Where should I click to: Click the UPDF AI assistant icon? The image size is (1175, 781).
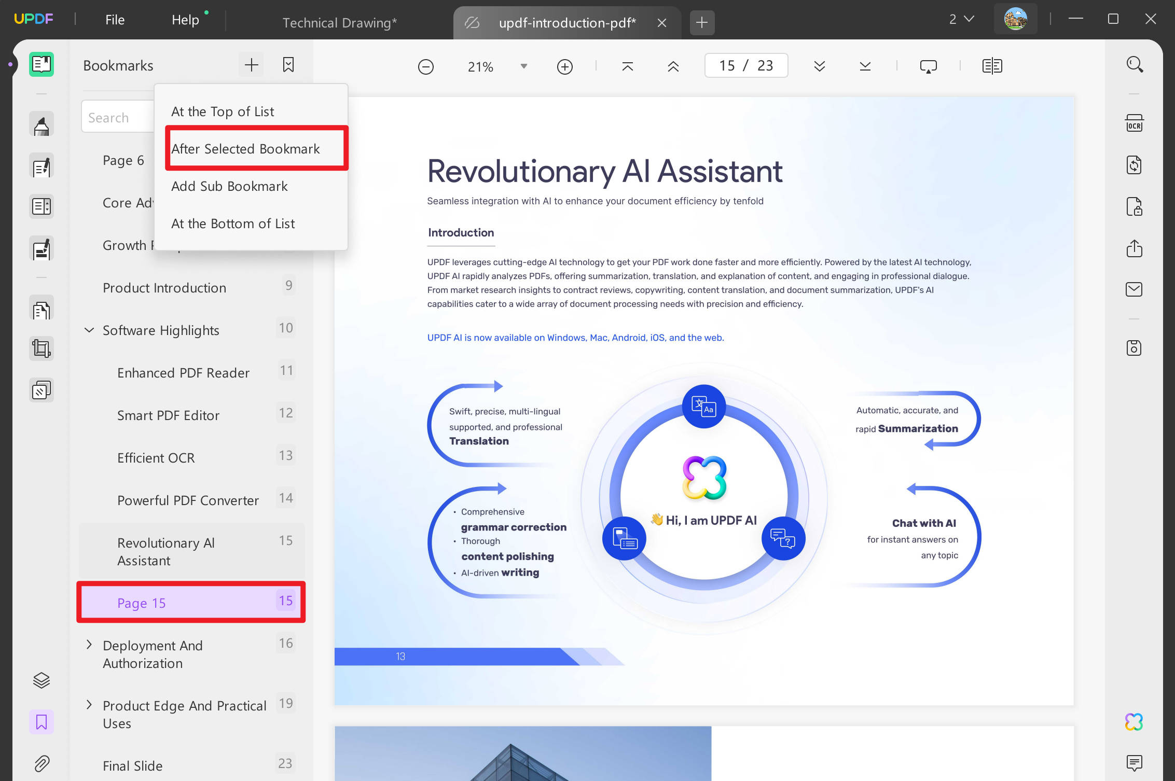(x=1134, y=721)
